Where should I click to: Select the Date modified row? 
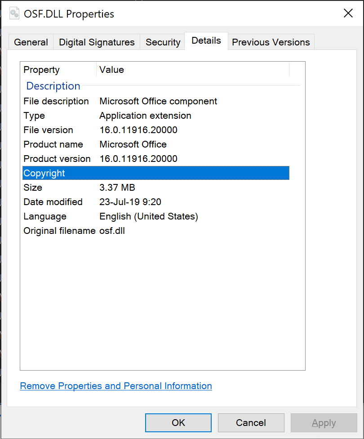(155, 202)
